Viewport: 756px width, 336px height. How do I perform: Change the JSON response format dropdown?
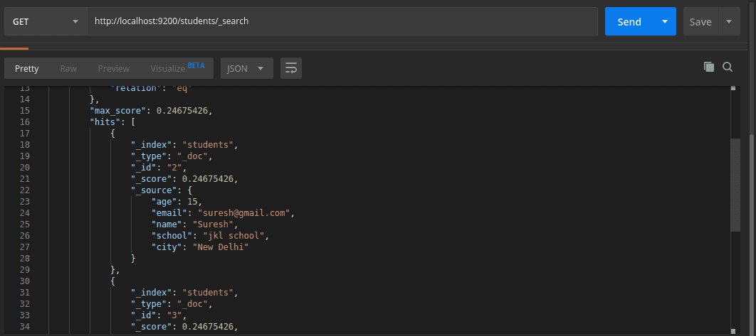pos(246,68)
